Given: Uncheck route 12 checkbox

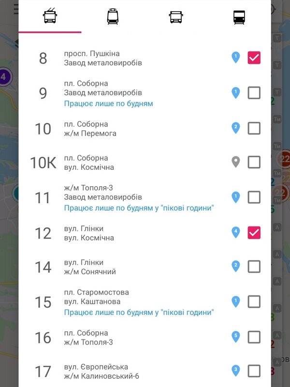Looking at the screenshot, I should (254, 233).
